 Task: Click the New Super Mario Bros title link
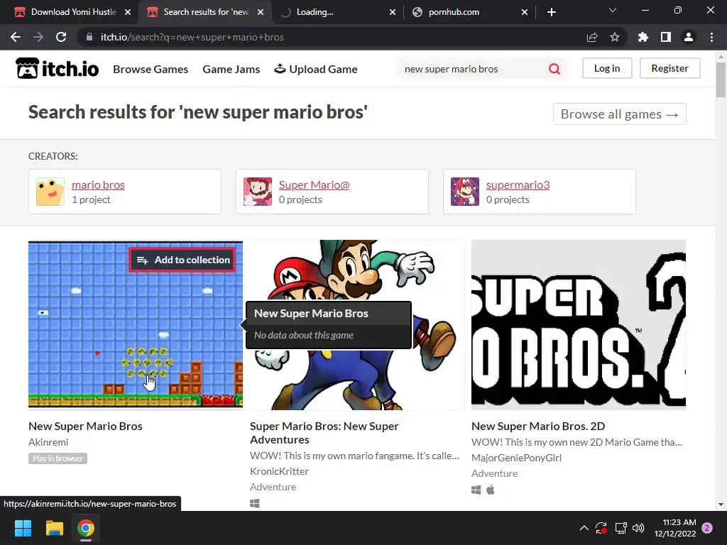pyautogui.click(x=85, y=426)
